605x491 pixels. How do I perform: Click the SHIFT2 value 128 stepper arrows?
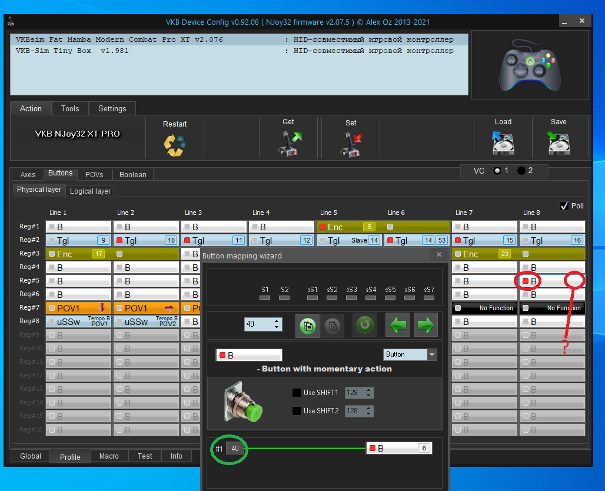pos(368,411)
